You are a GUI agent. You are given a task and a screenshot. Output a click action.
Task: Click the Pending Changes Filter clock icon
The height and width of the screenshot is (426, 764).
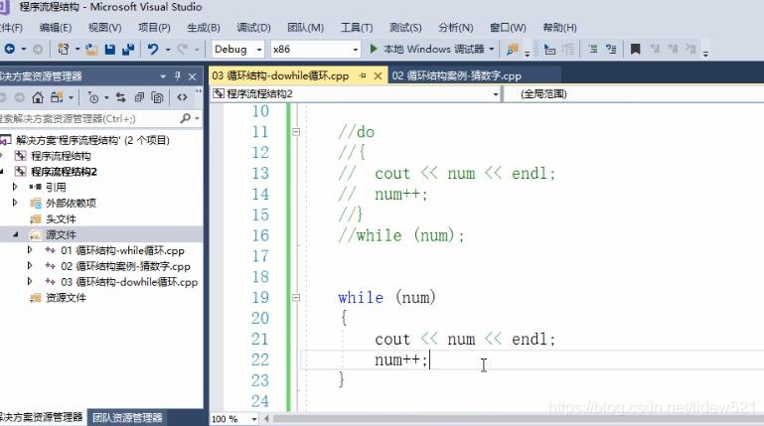pos(92,97)
